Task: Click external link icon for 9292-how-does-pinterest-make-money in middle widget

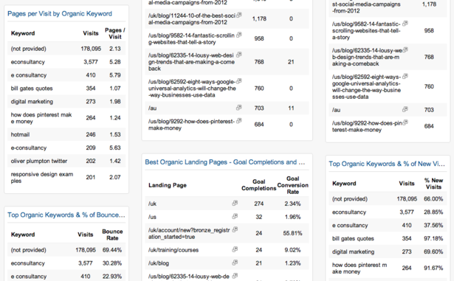Action: click(x=239, y=121)
